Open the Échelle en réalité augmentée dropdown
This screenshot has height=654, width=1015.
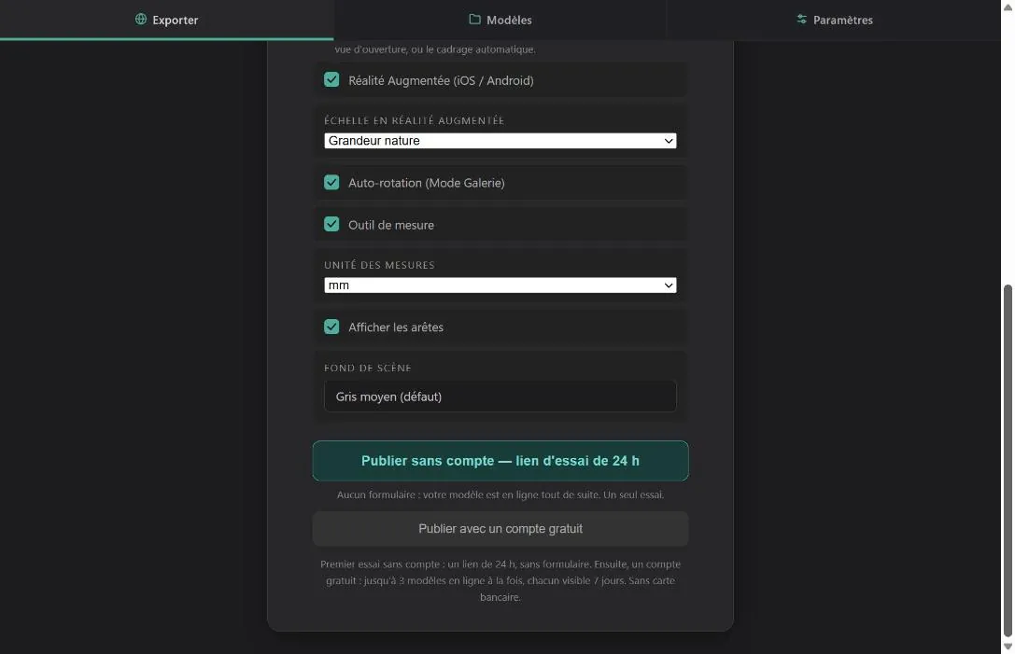[x=500, y=140]
